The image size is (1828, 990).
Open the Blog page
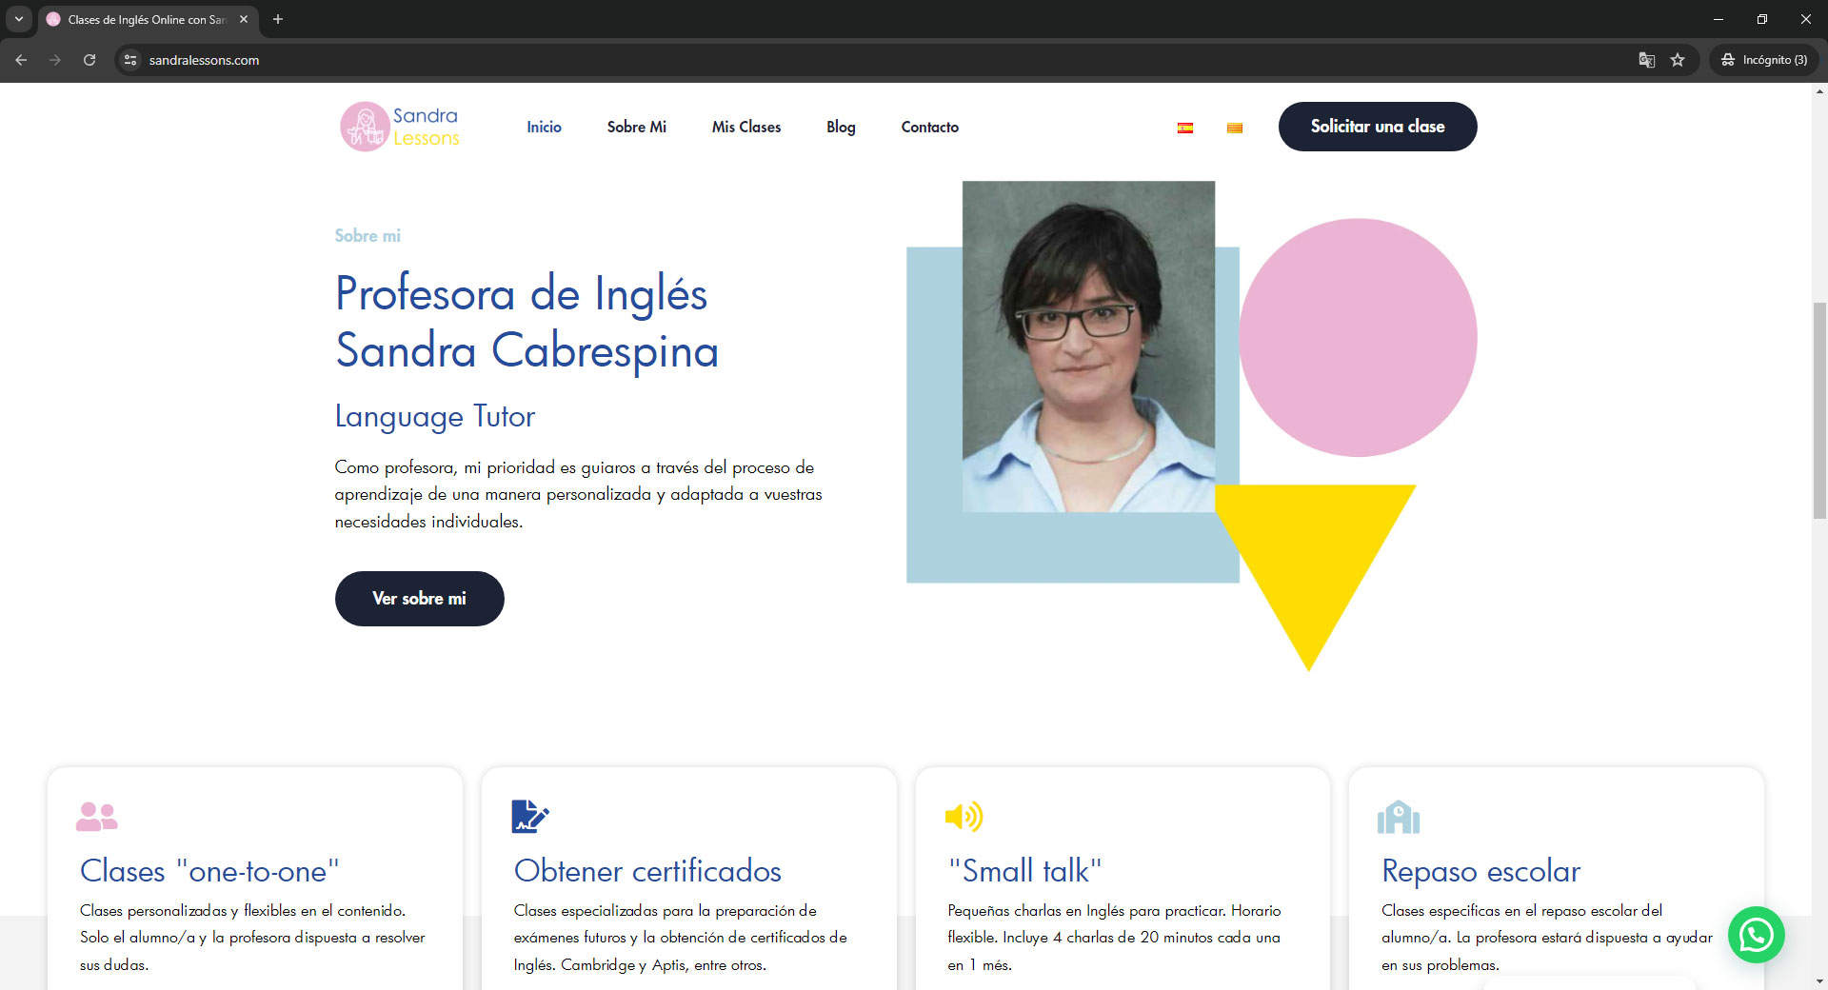coord(840,127)
